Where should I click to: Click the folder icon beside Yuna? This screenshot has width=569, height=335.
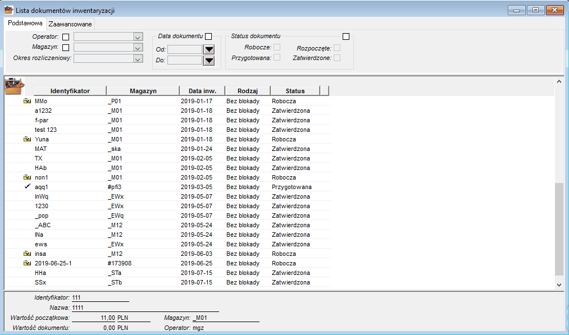click(27, 139)
